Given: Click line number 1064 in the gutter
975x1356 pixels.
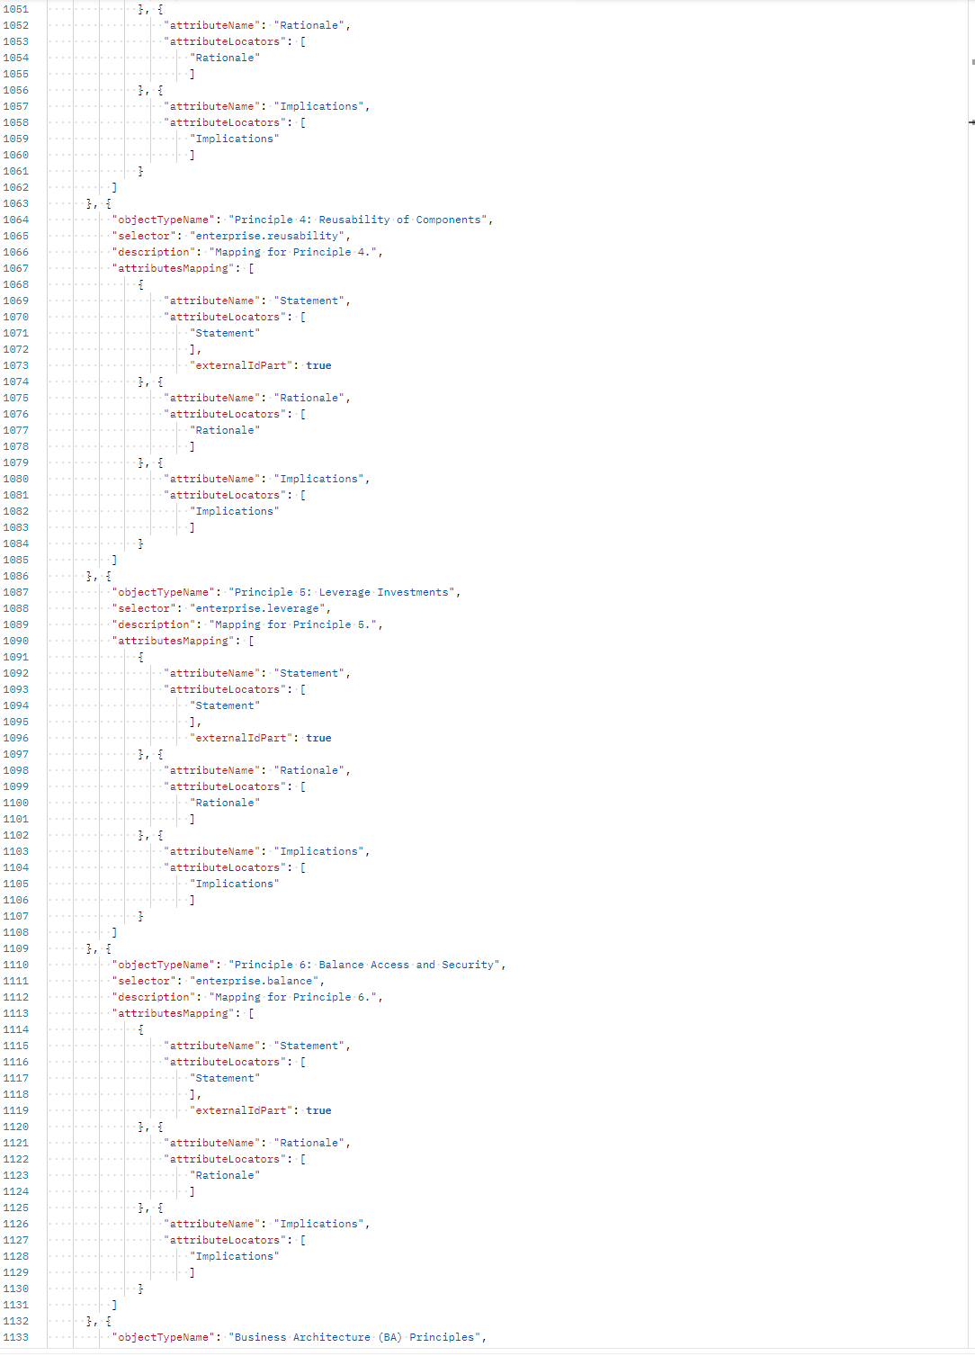Looking at the screenshot, I should [x=16, y=220].
